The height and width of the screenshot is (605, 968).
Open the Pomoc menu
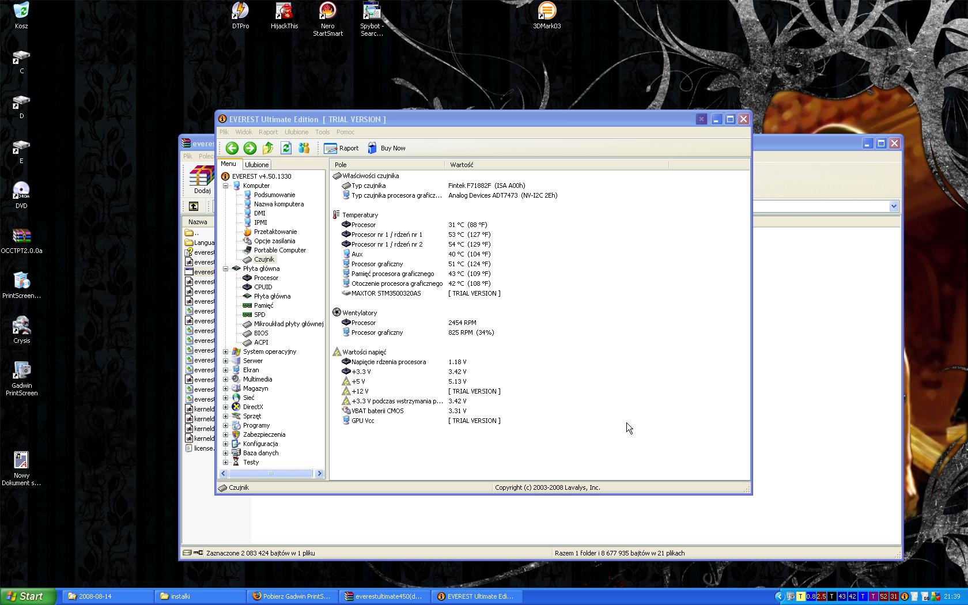coord(346,132)
